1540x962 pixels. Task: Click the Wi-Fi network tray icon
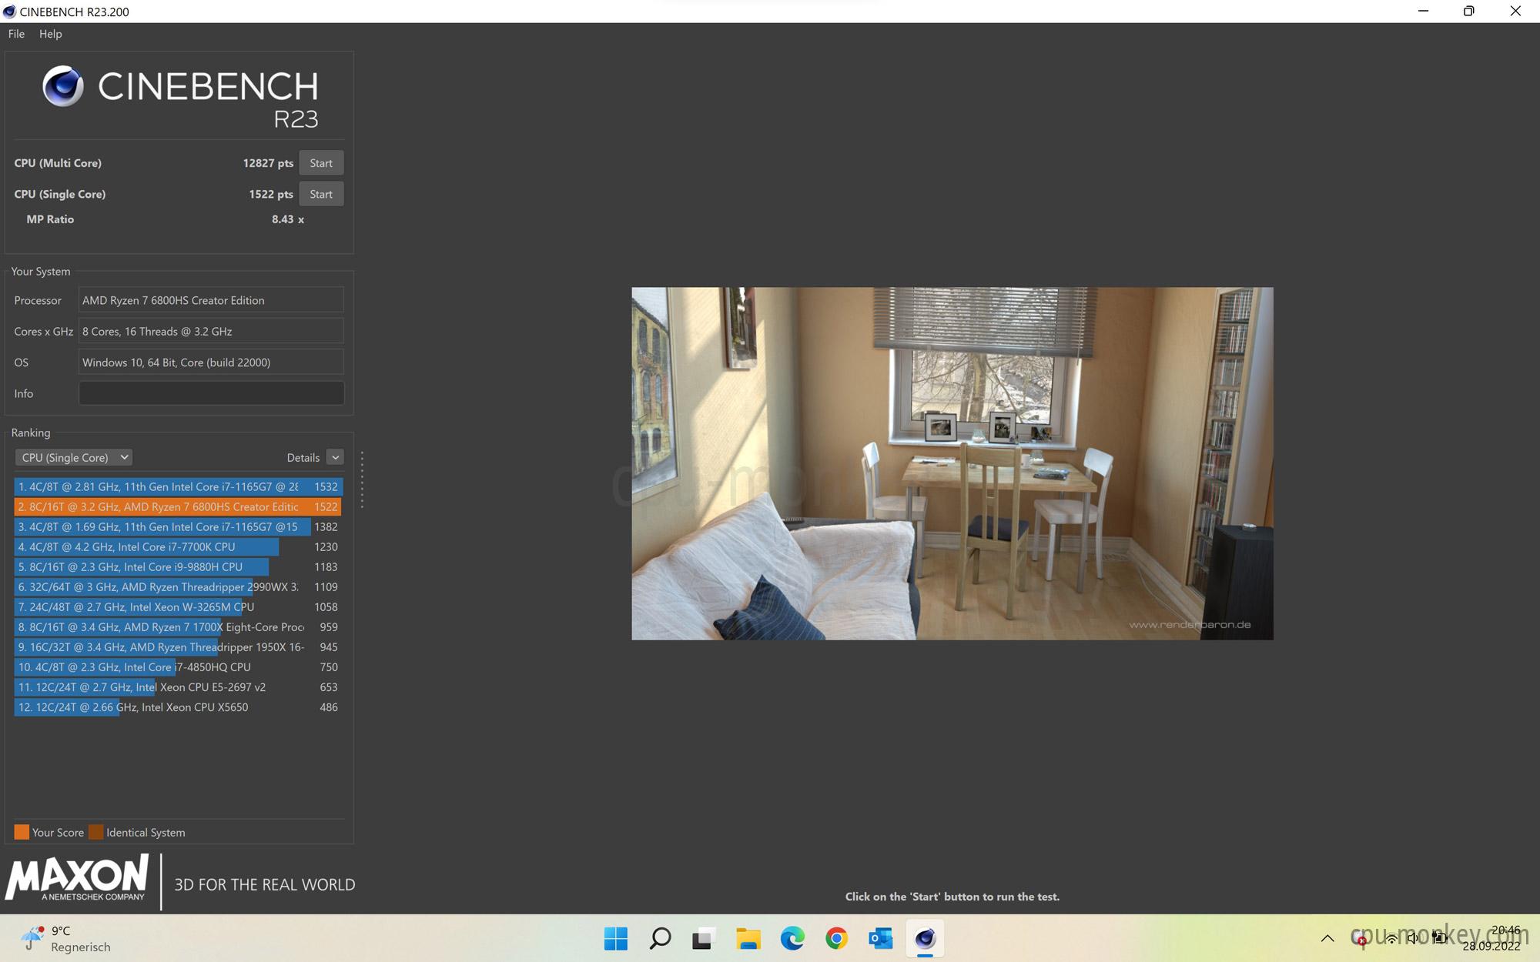1391,938
